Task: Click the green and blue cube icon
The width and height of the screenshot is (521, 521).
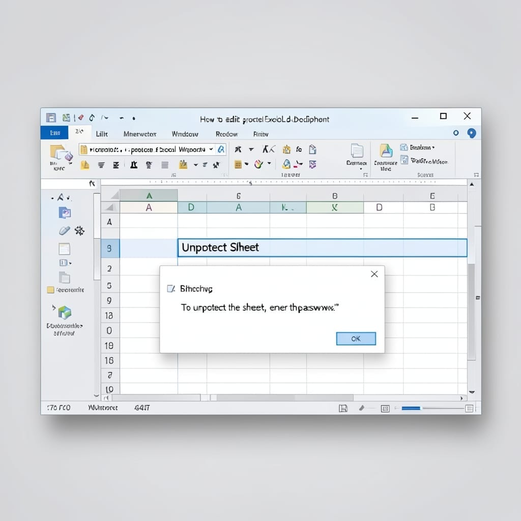Action: 65,313
